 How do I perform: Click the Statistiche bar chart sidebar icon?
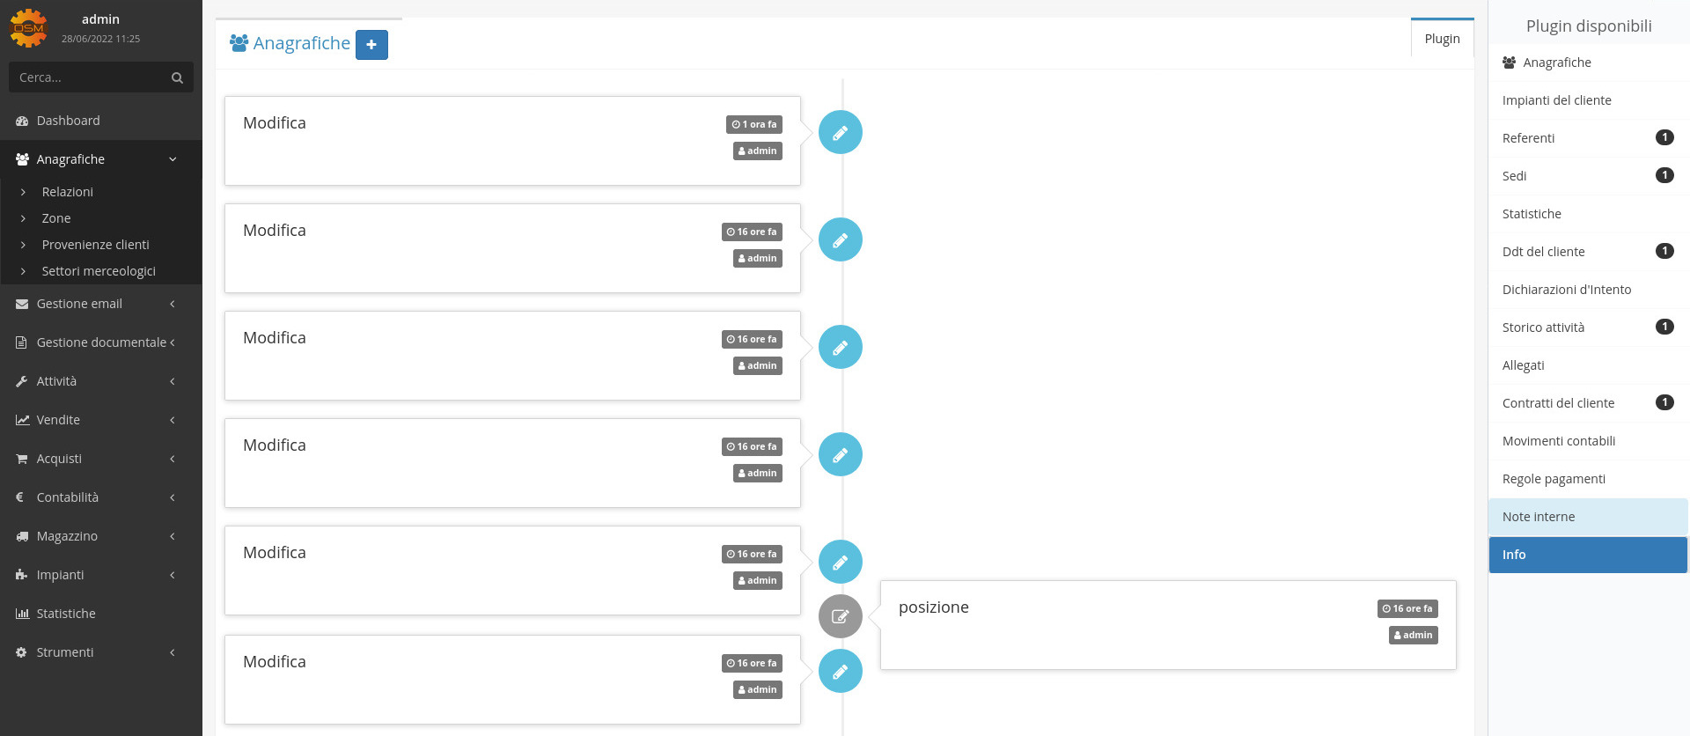coord(22,614)
